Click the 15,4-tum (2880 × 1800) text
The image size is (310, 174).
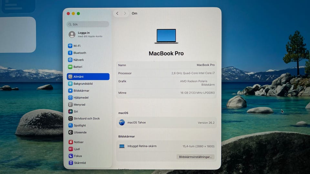point(199,146)
